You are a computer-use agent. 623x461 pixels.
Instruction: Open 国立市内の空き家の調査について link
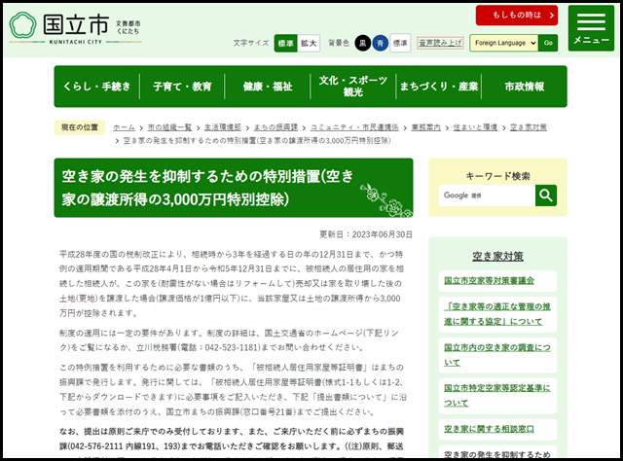click(x=497, y=355)
